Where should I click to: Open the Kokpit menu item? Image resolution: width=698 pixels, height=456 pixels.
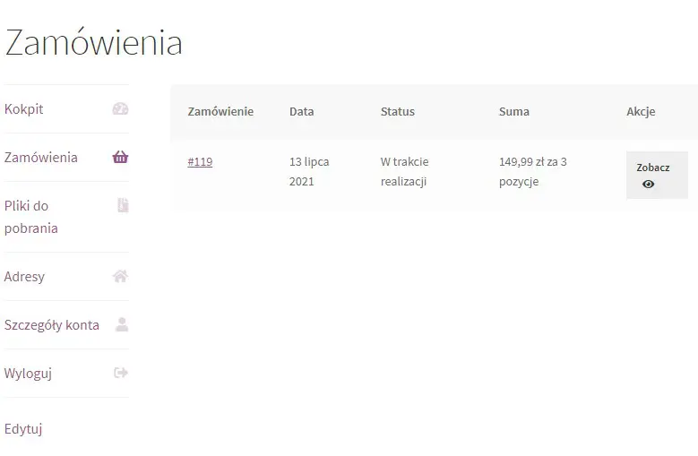pos(24,109)
